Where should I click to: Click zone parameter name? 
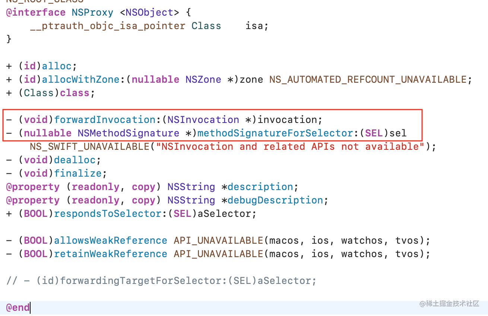tap(251, 79)
